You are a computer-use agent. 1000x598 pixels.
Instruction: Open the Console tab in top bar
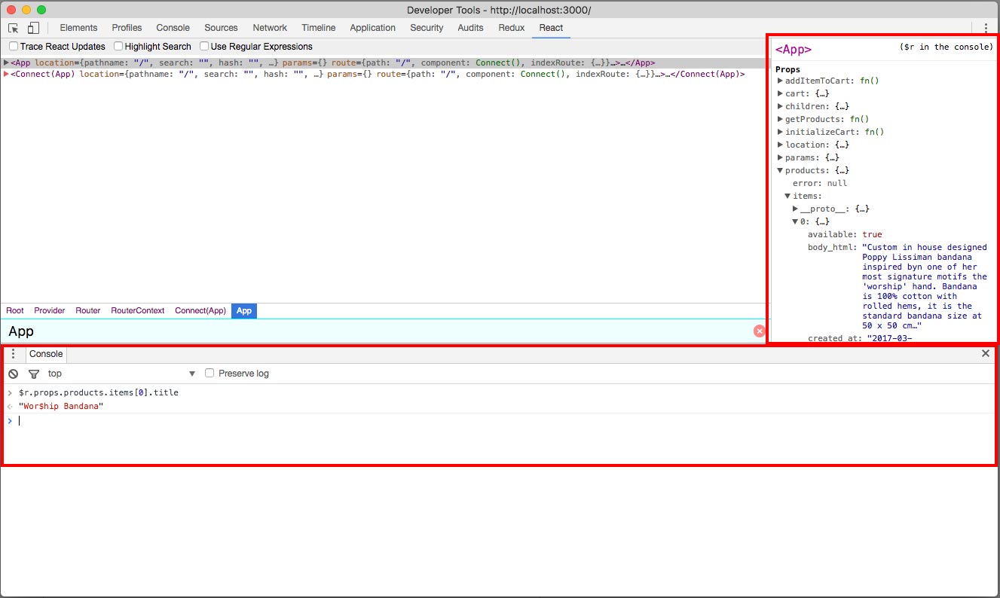[x=173, y=28]
